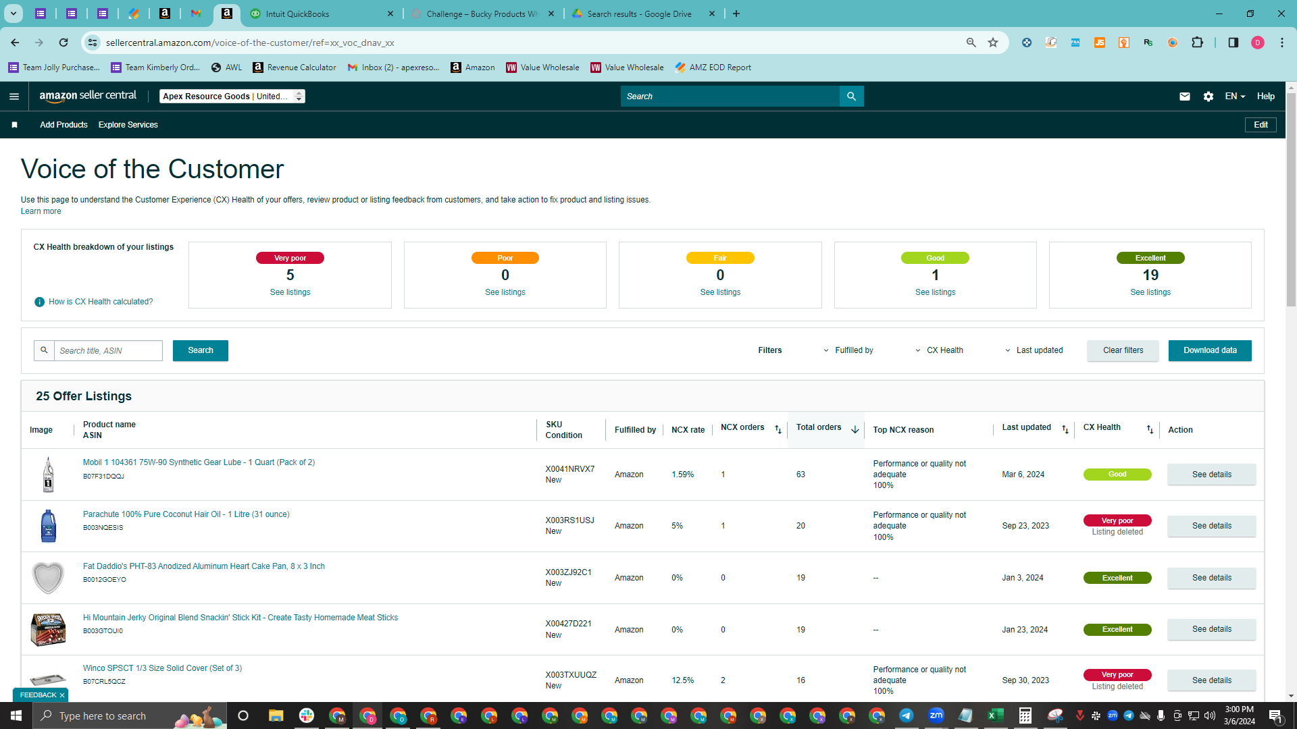Open the tab search dropdown arrow
1297x729 pixels.
13,13
